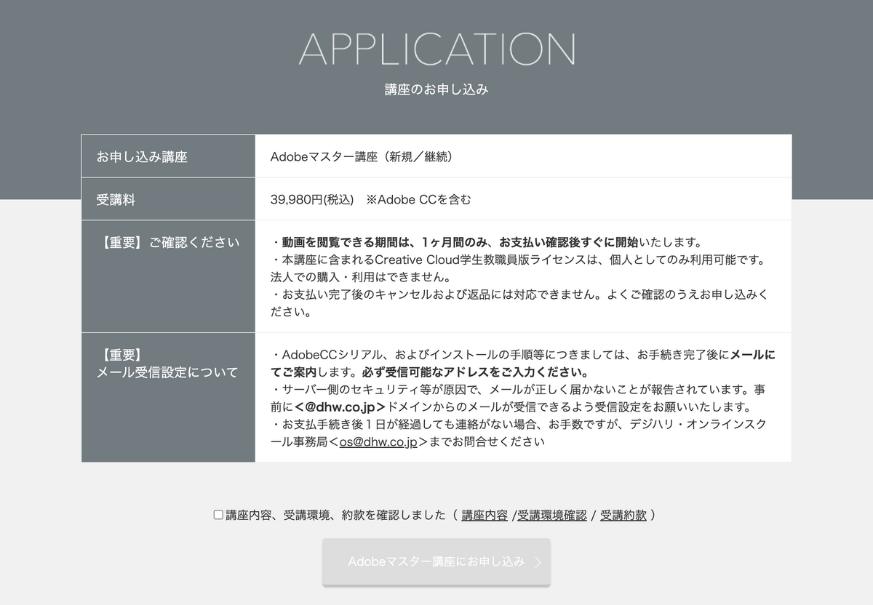873x605 pixels.
Task: Click the Adobeマスター講座にお申し込み button
Action: click(x=436, y=561)
